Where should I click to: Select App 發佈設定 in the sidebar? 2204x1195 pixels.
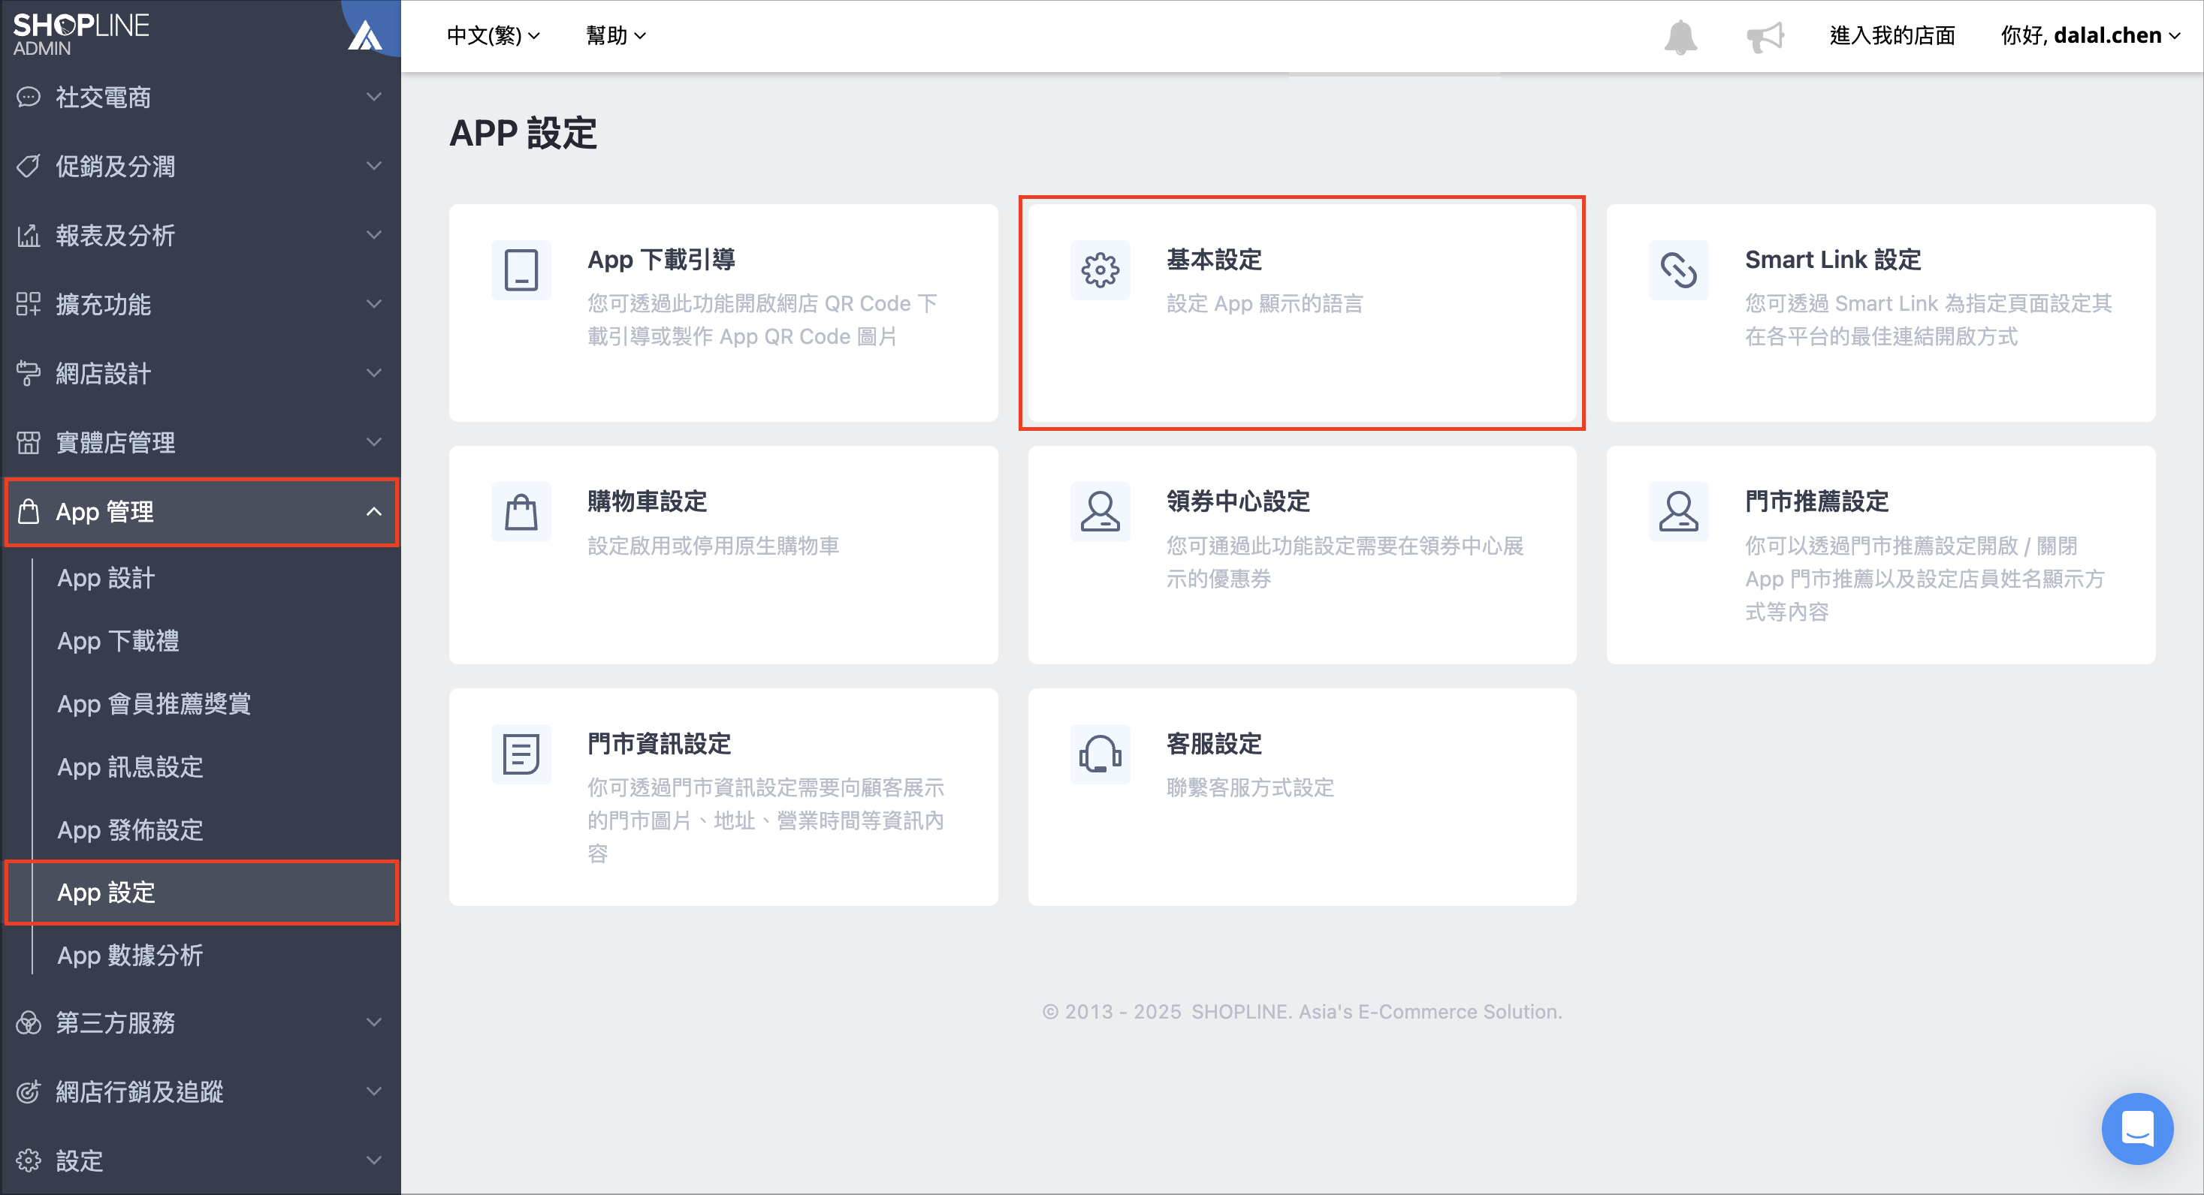130,829
